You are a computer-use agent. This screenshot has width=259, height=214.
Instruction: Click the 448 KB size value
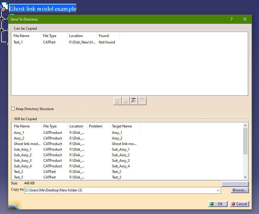[29, 183]
